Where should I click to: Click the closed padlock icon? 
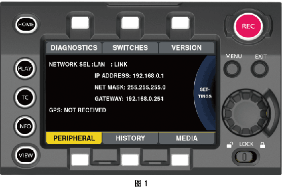click(262, 145)
